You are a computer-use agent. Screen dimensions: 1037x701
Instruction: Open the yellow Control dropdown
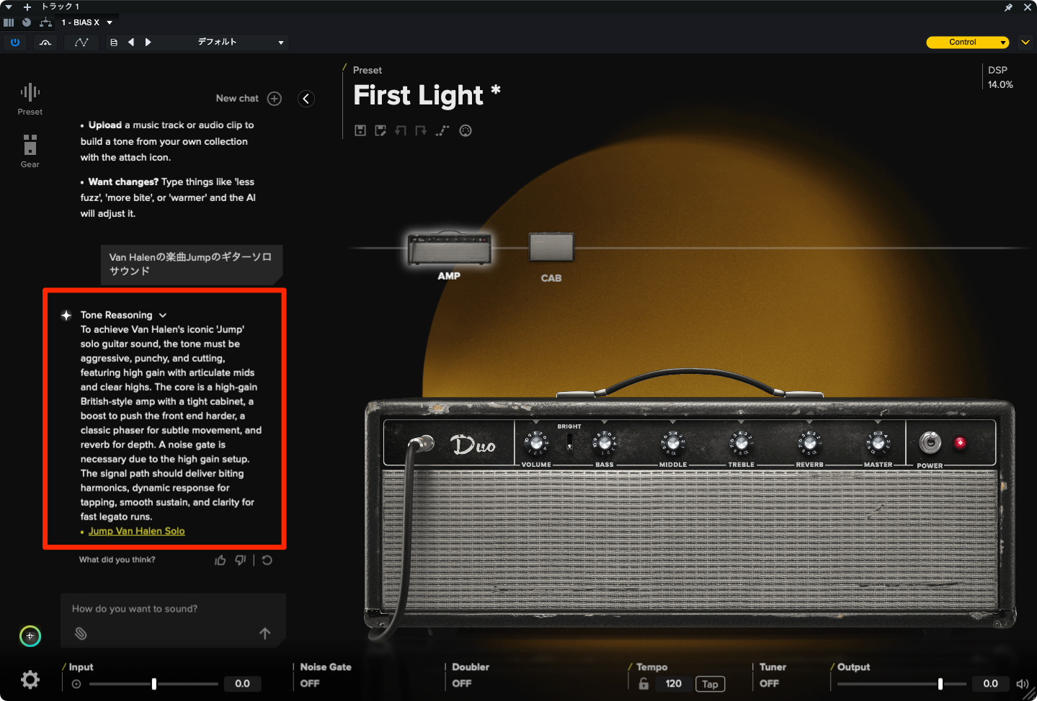click(x=967, y=43)
